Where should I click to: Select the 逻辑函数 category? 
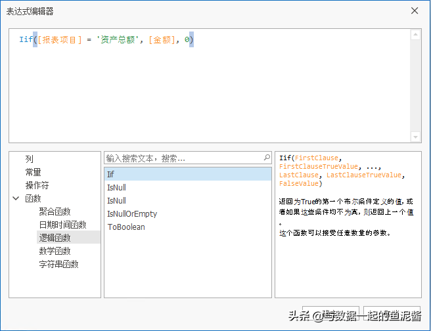(x=55, y=238)
